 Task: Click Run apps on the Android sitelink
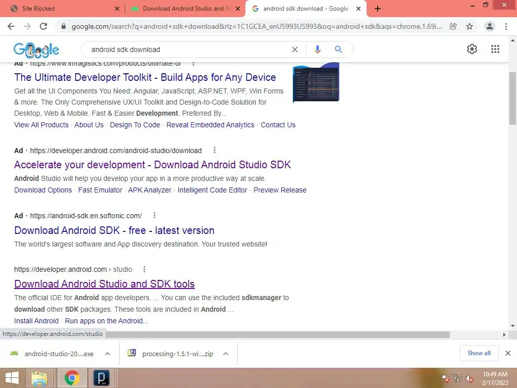[x=107, y=321]
